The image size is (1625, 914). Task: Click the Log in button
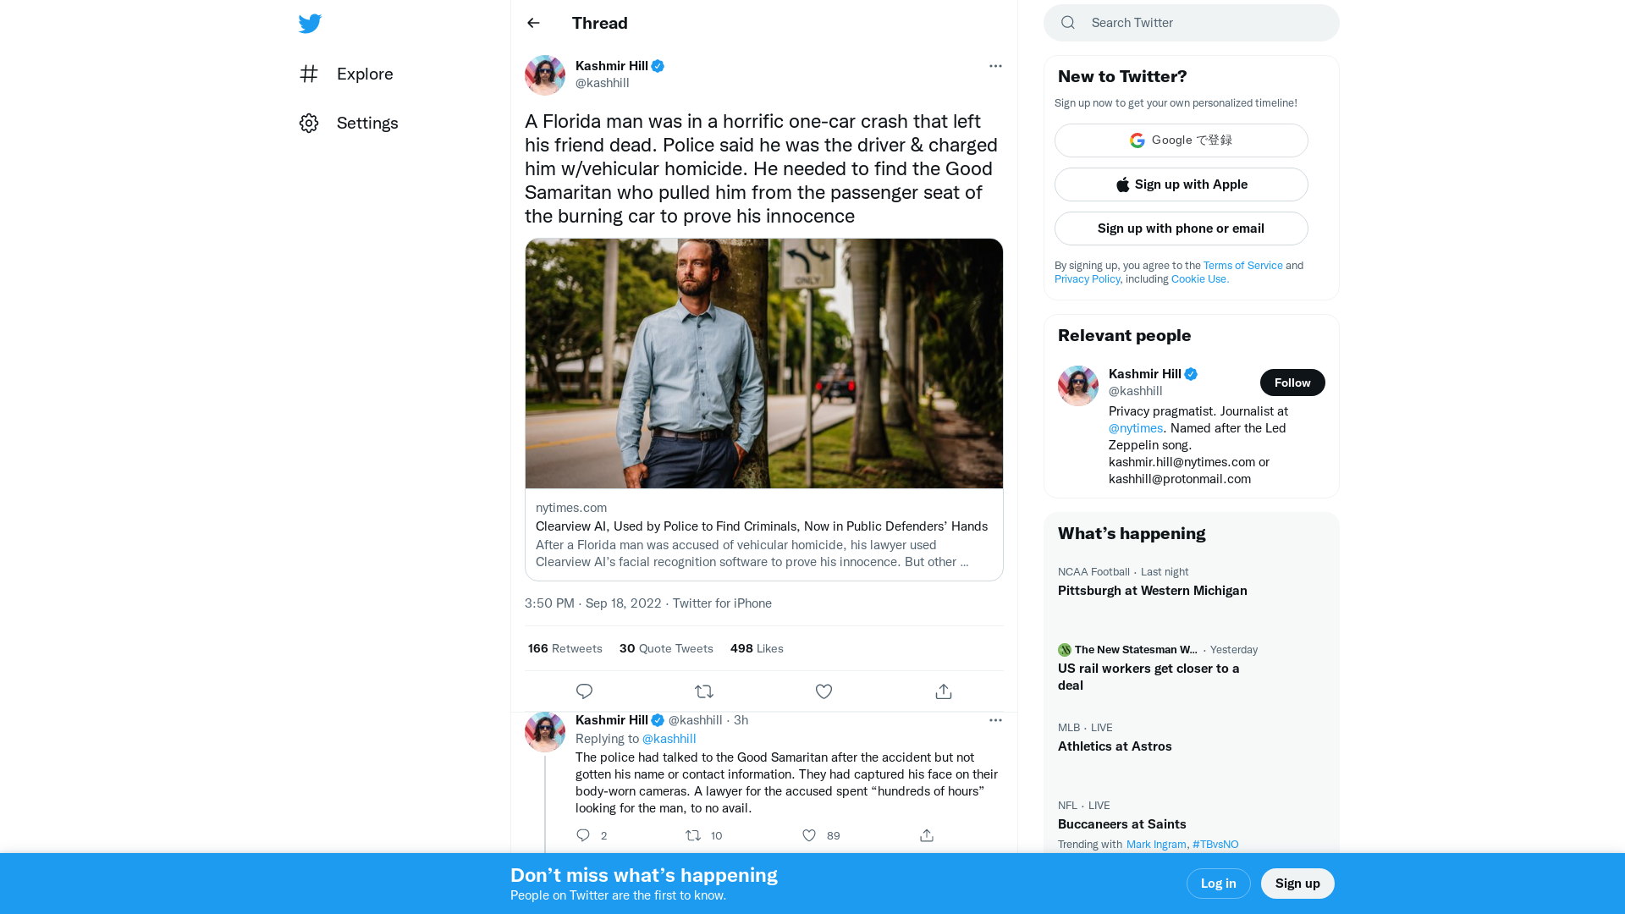(1218, 884)
